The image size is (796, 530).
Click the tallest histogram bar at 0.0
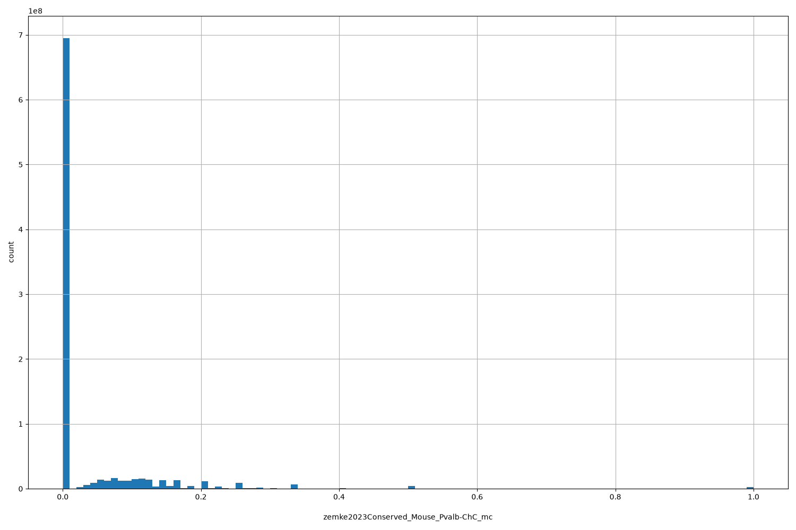coord(66,263)
